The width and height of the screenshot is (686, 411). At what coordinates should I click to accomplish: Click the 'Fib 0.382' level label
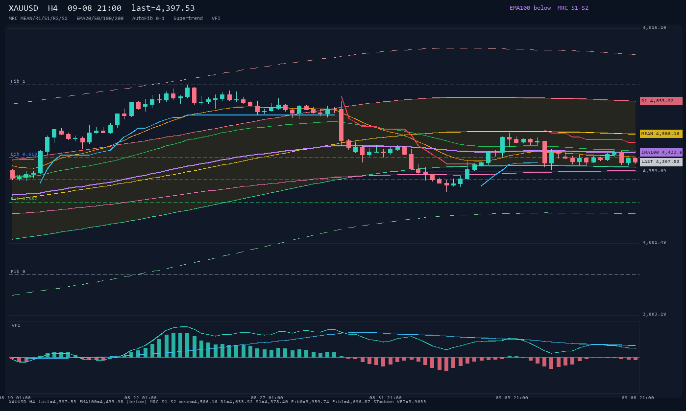click(24, 199)
